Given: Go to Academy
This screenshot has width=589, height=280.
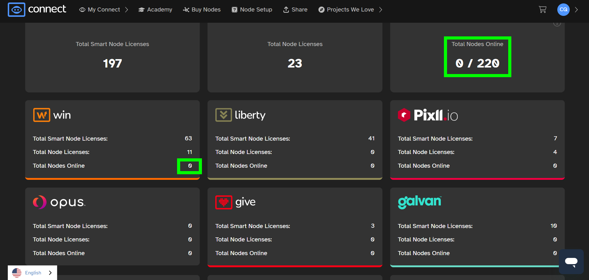Looking at the screenshot, I should click(x=155, y=10).
